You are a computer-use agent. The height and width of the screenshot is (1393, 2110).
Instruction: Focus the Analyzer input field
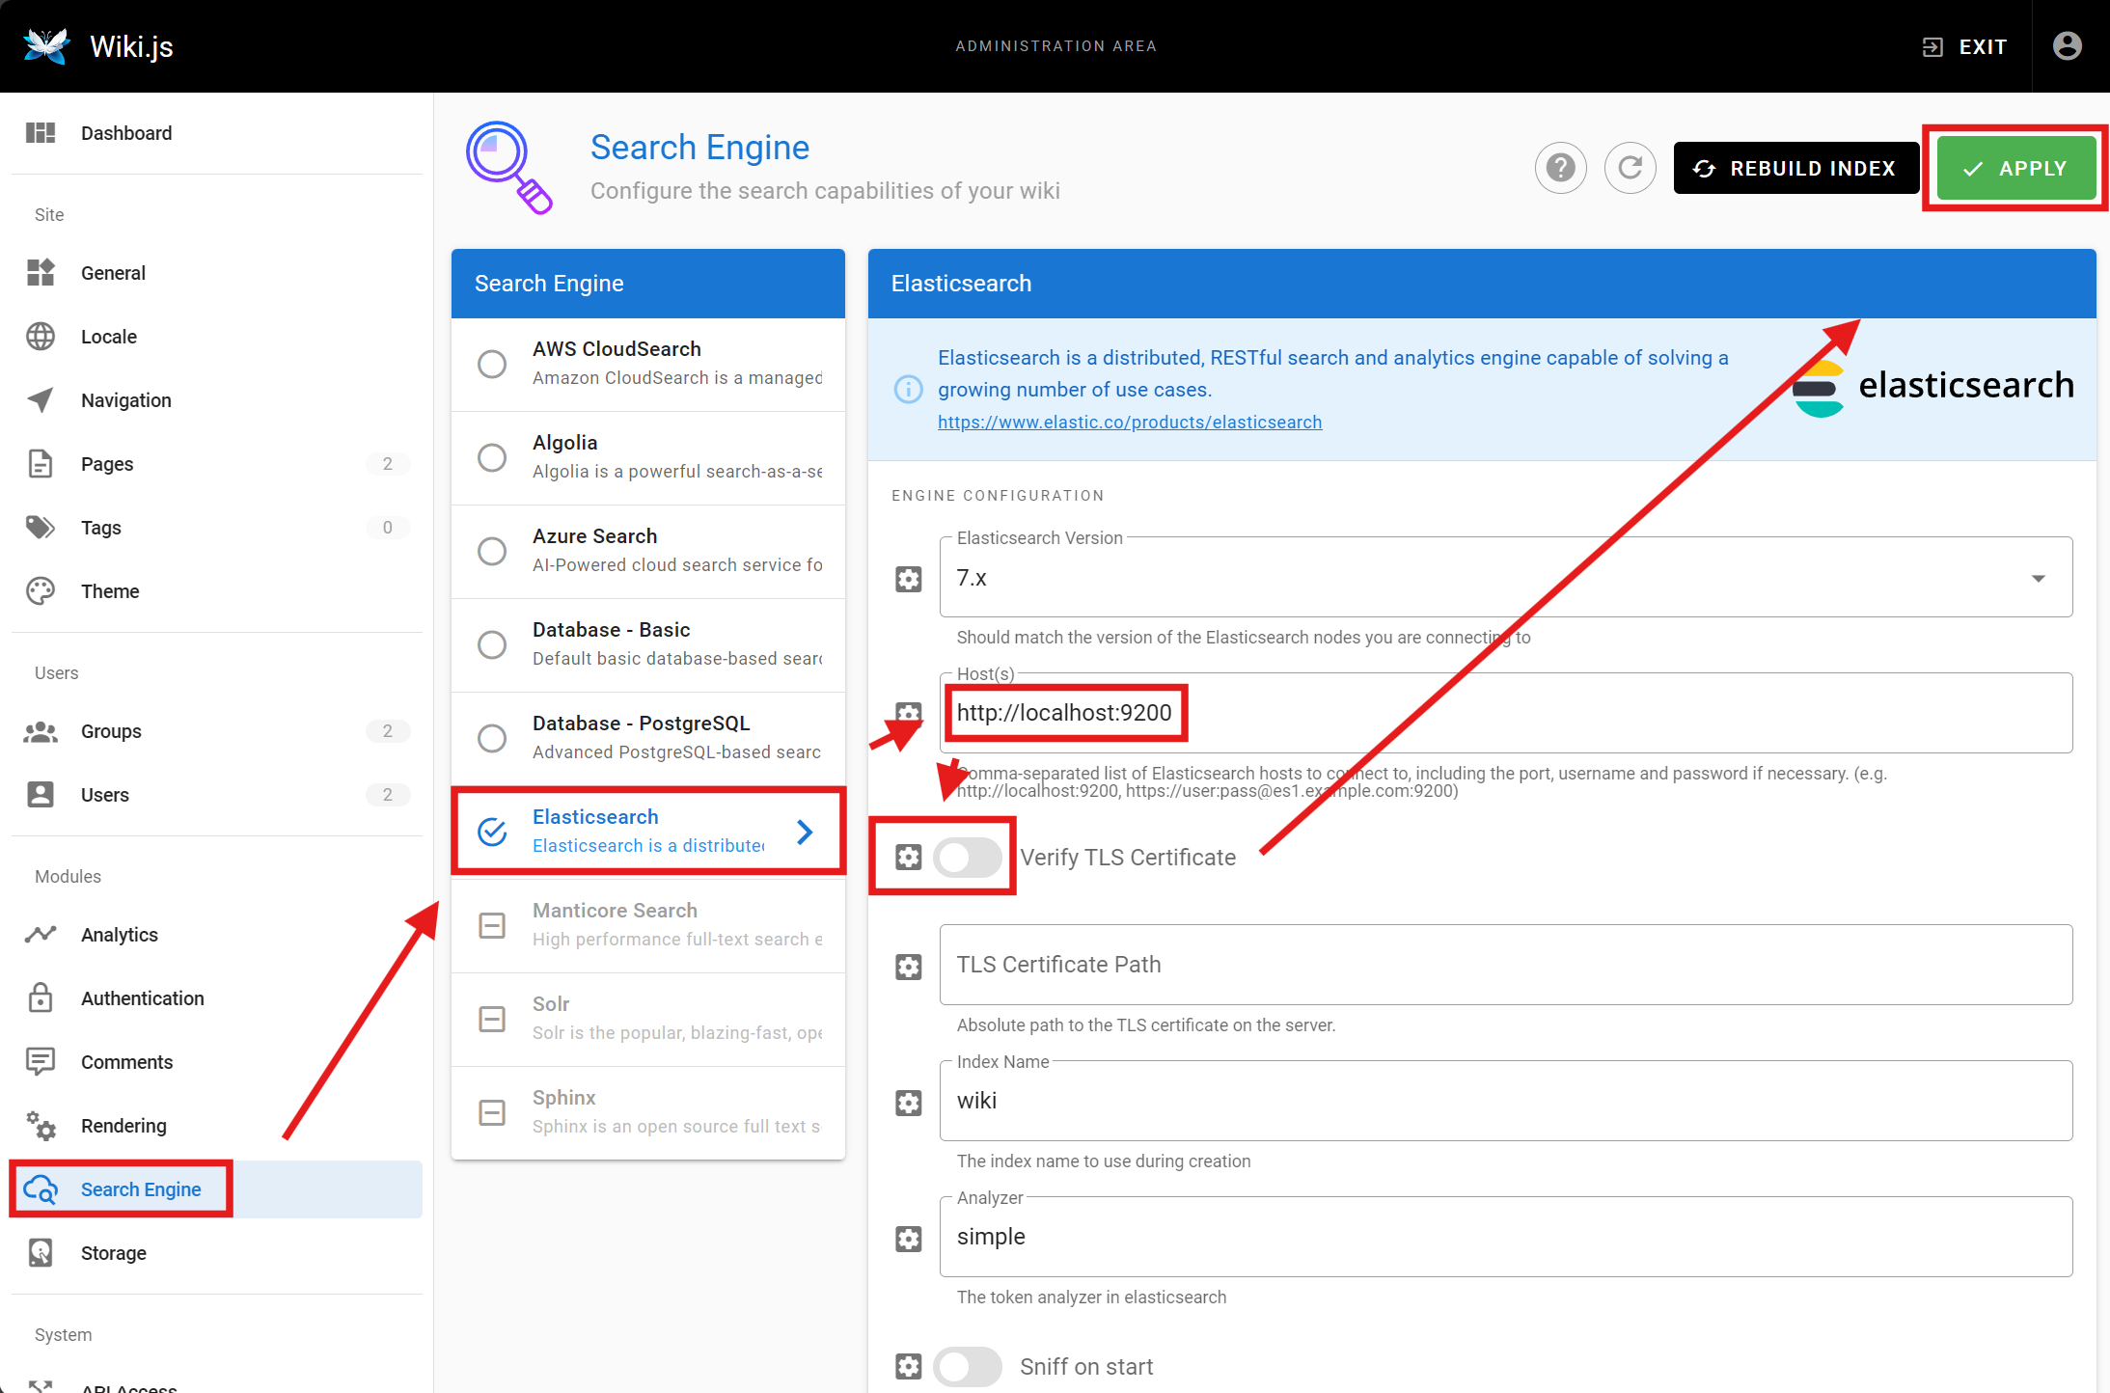click(x=1506, y=1237)
